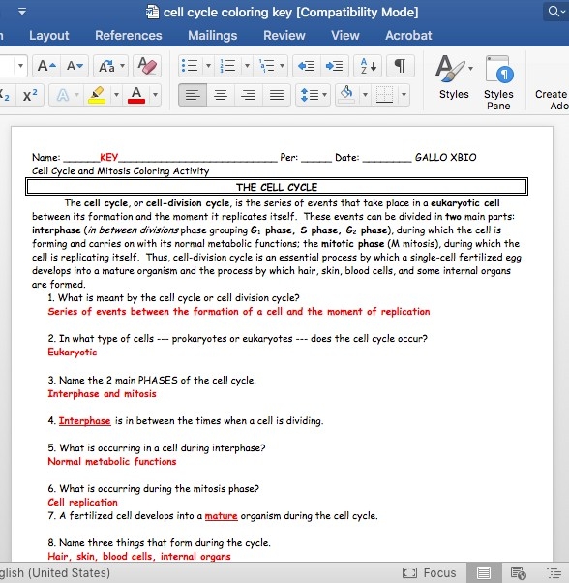Open search in document magnifier

[x=555, y=12]
